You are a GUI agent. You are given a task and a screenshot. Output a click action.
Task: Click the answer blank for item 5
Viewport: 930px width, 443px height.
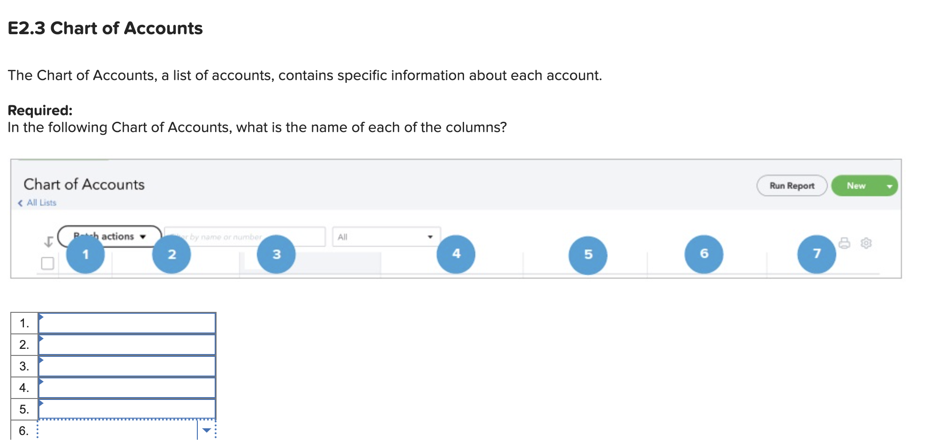[x=127, y=409]
